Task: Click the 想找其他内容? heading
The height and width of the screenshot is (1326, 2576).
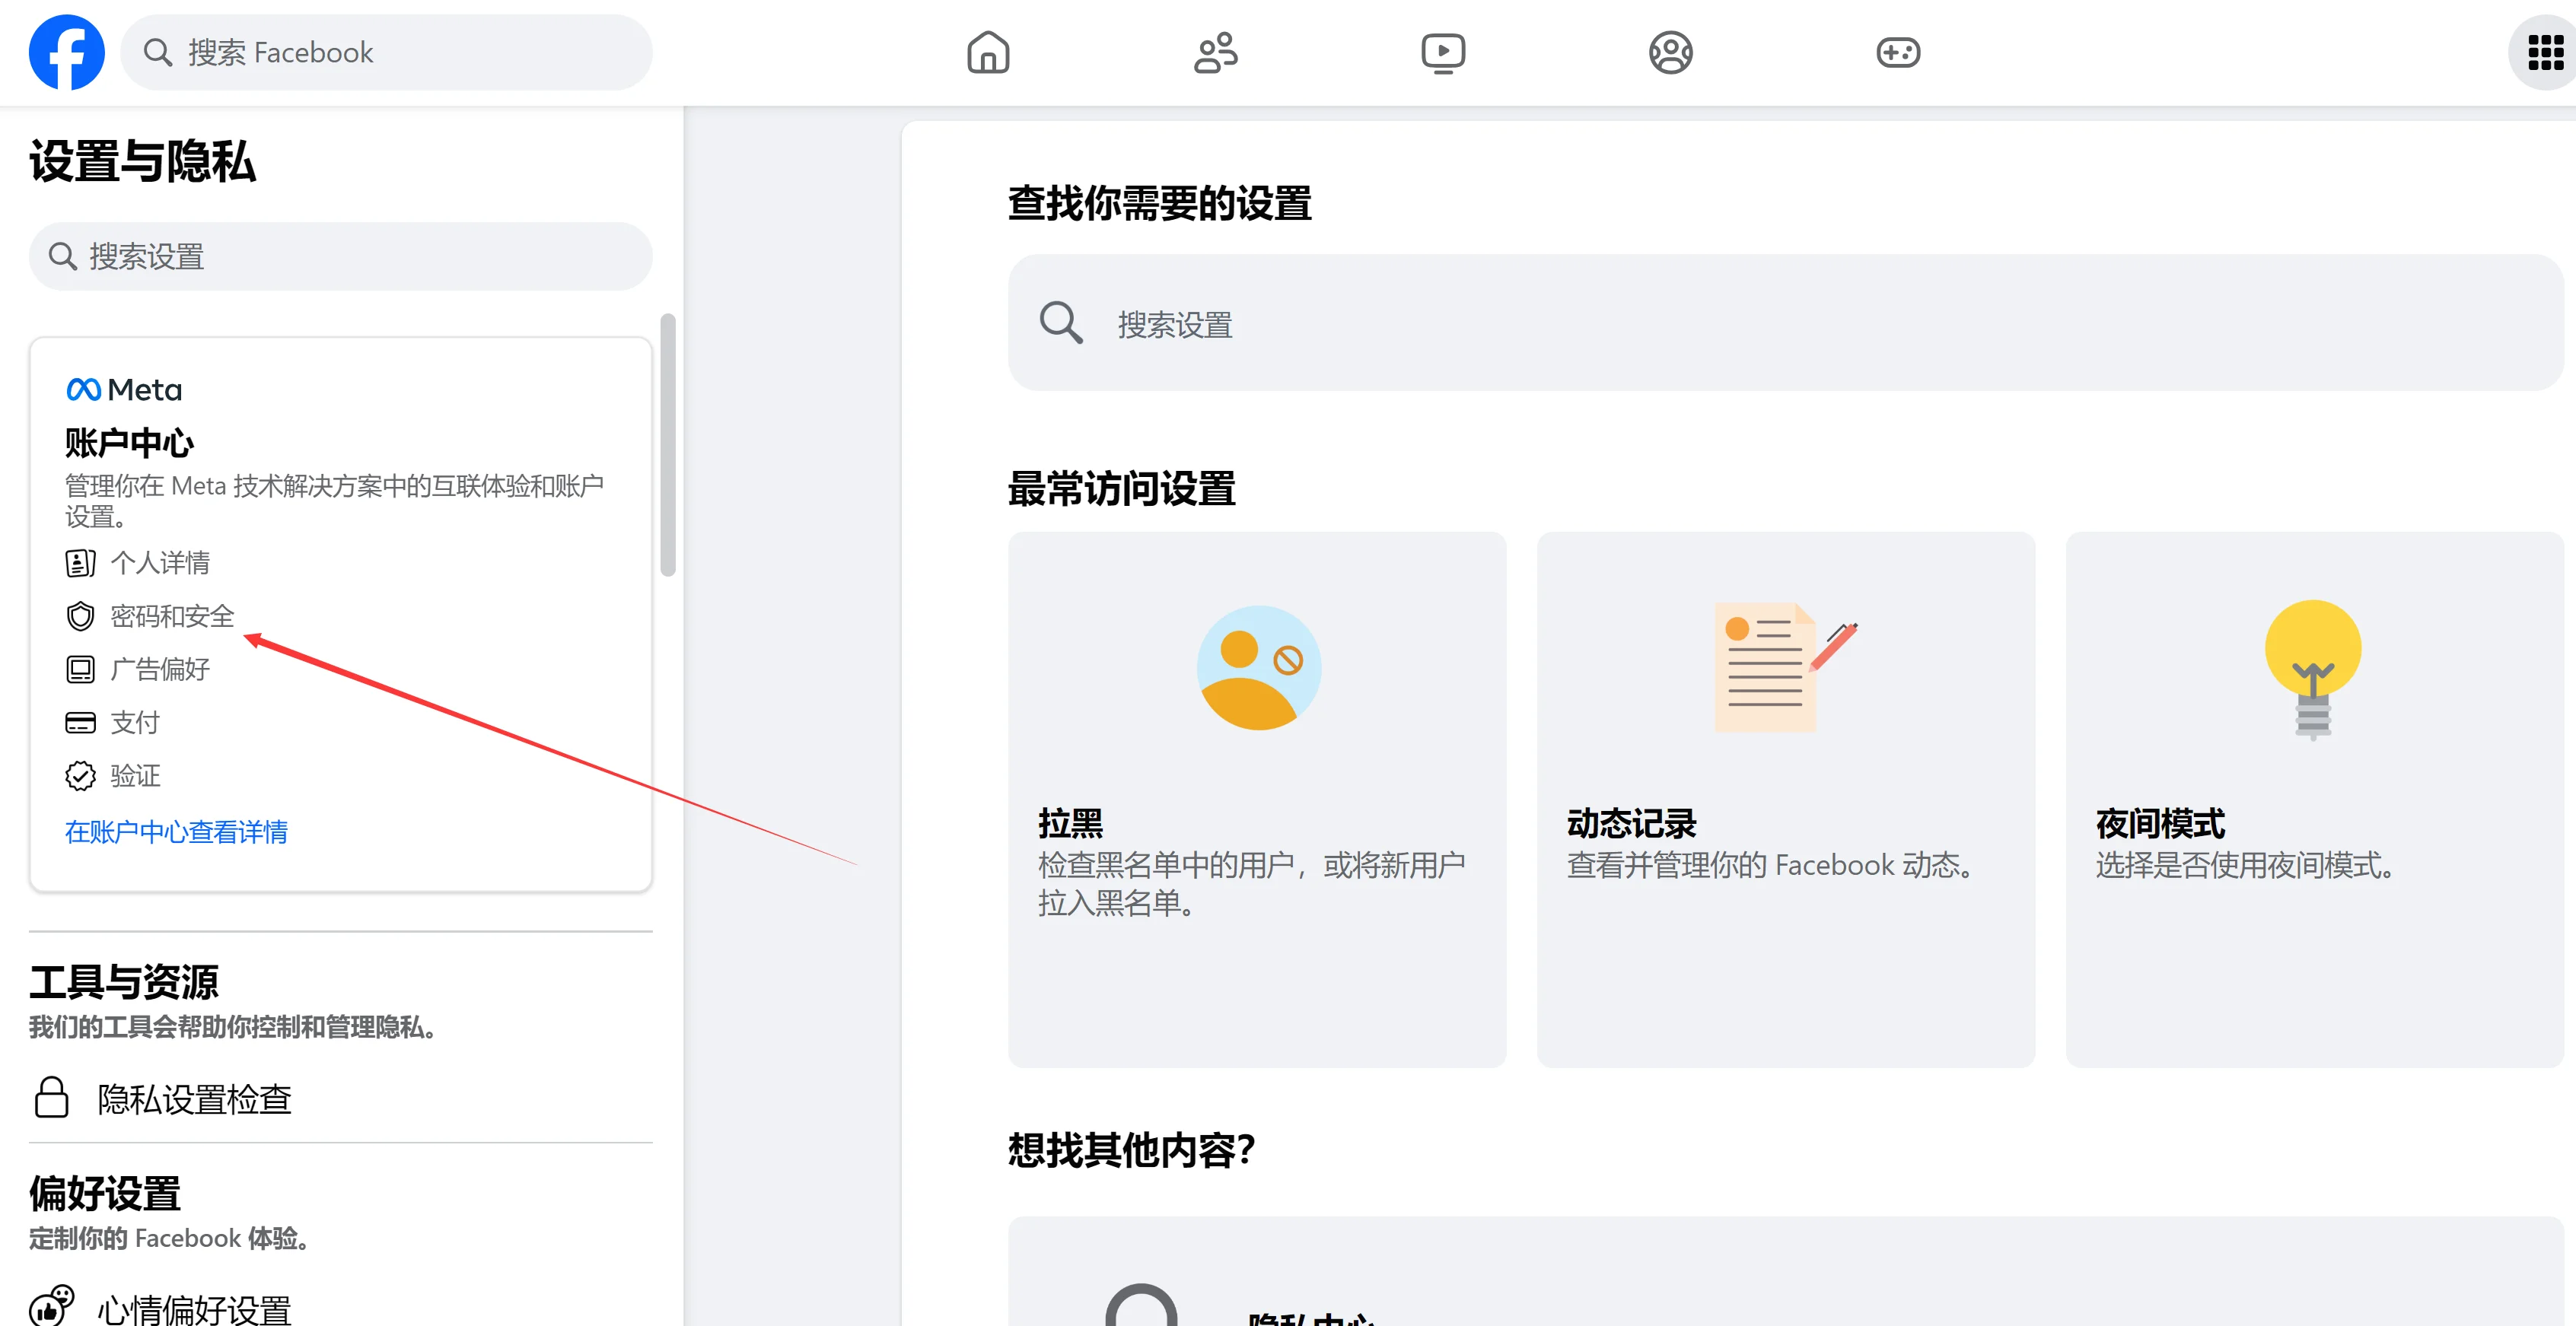Action: pyautogui.click(x=1131, y=1149)
